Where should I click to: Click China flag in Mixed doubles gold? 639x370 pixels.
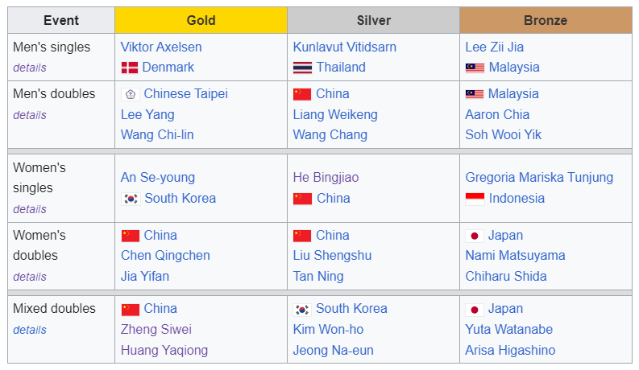coord(131,309)
